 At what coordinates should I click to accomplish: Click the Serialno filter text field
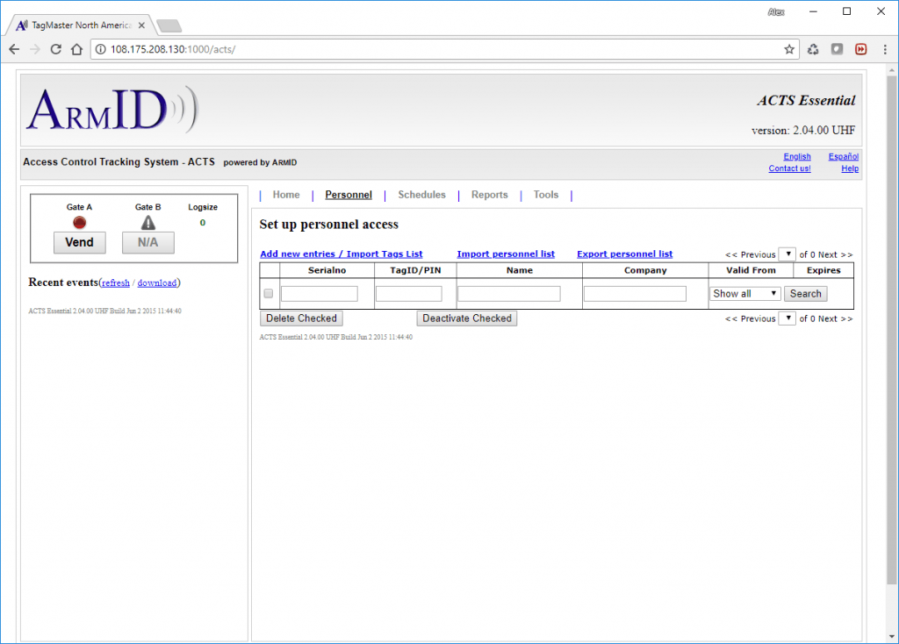(320, 294)
